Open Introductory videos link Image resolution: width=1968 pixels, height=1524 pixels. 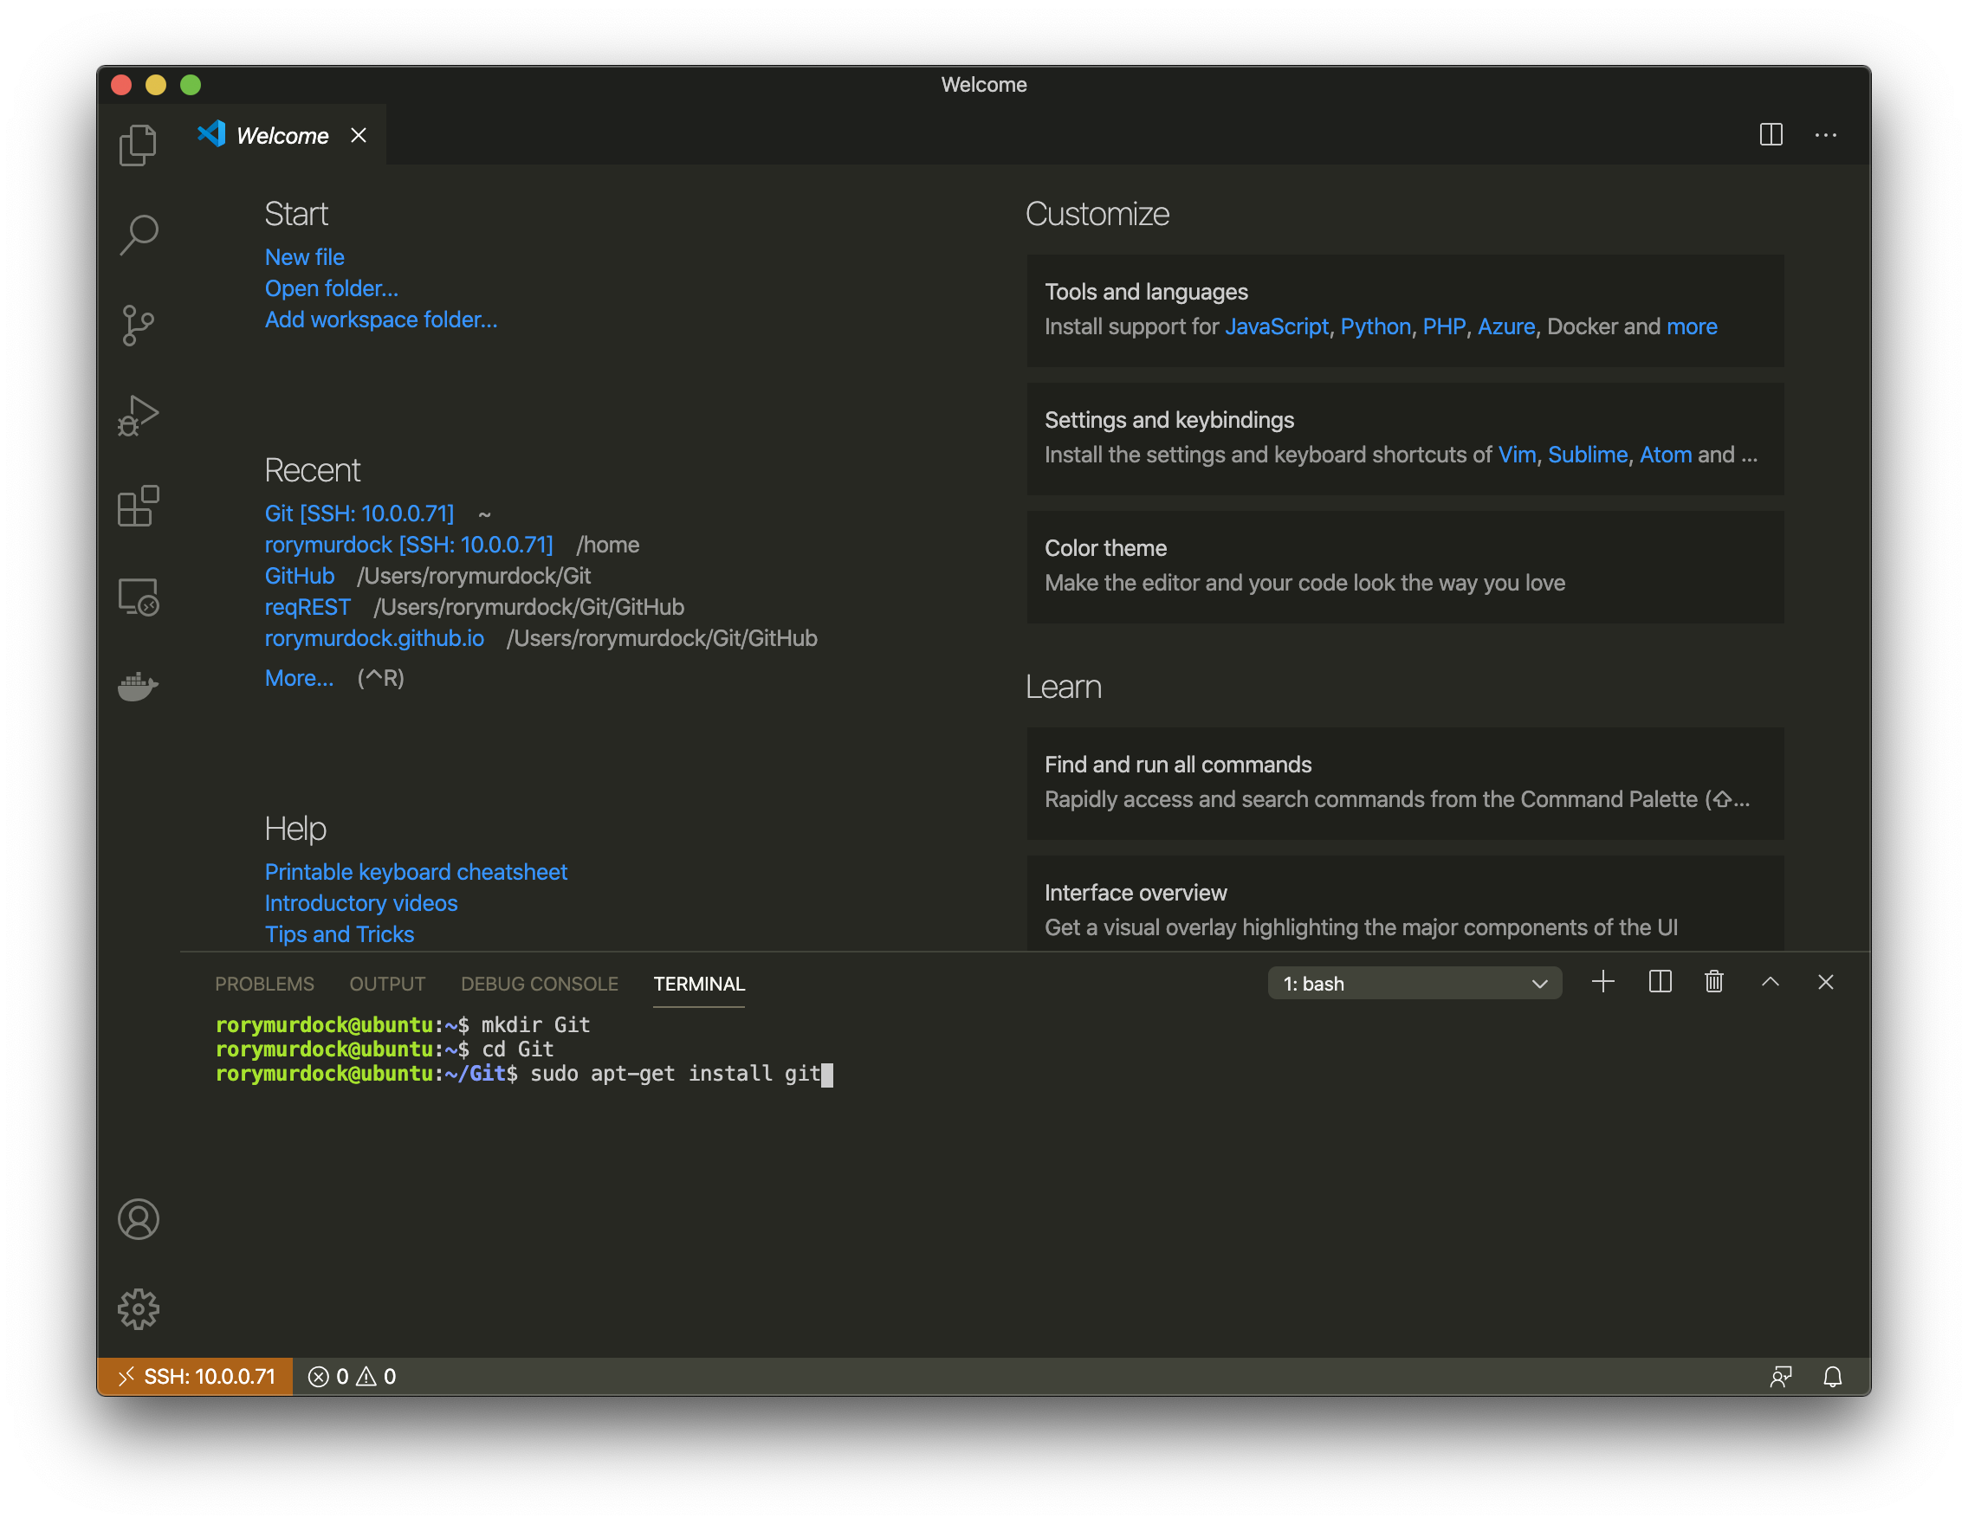tap(361, 903)
